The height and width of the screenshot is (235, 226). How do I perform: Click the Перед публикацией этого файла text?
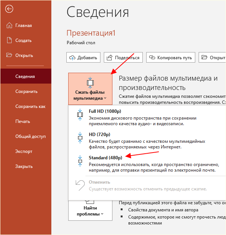click(x=172, y=203)
